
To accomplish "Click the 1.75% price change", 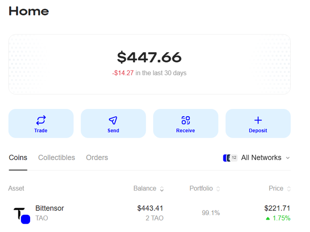I will tap(282, 218).
